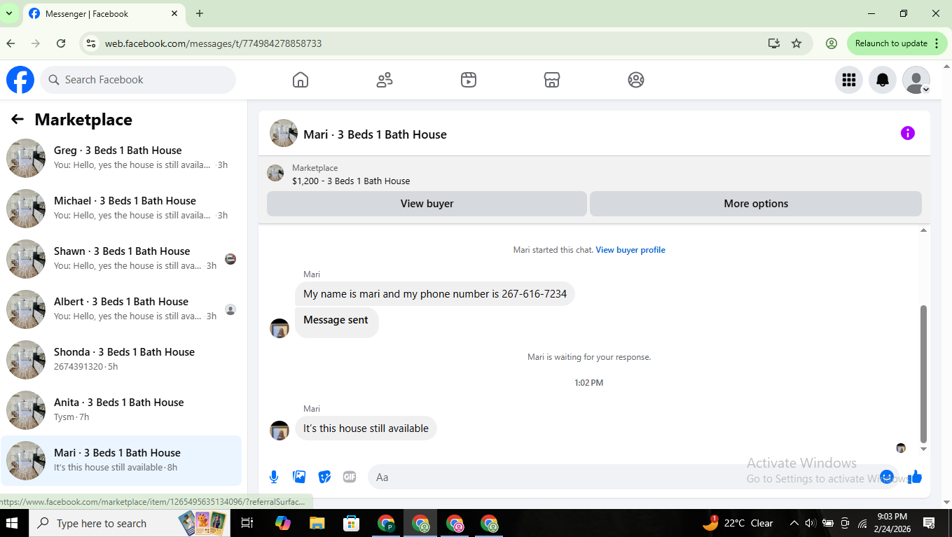952x537 pixels.
Task: Click the Windows taskbar search box
Action: pyautogui.click(x=130, y=523)
